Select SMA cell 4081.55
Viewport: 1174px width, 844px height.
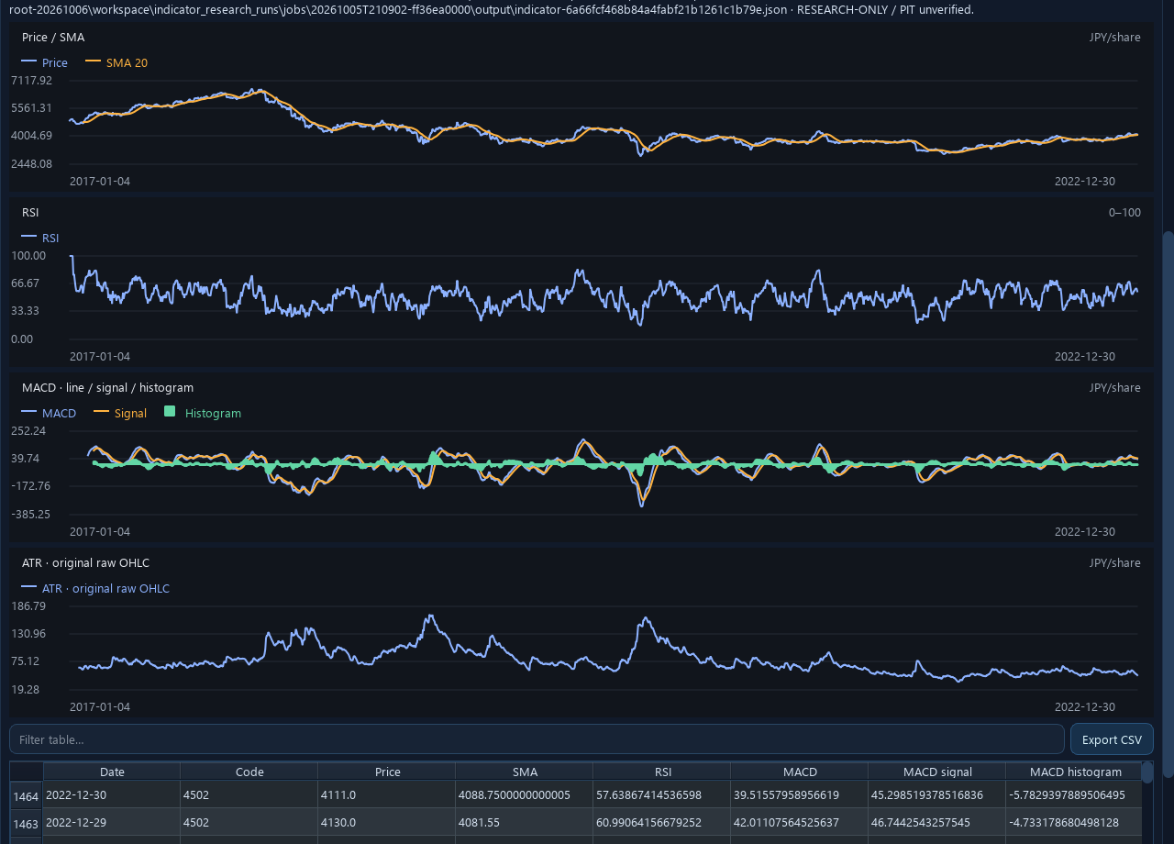tap(525, 822)
